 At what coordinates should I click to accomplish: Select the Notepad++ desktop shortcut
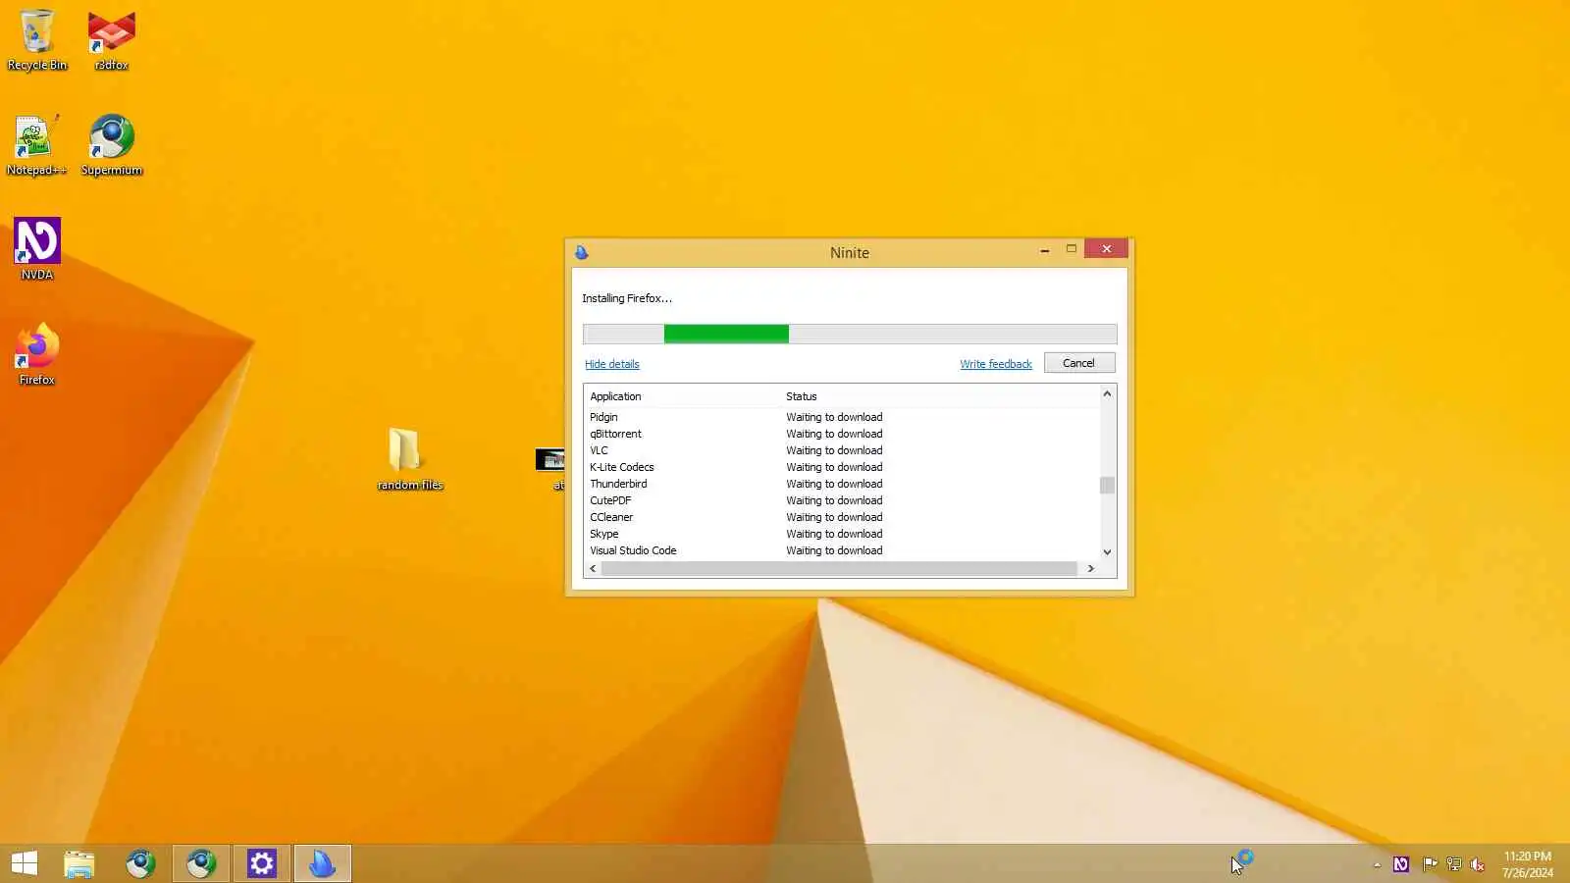click(36, 145)
